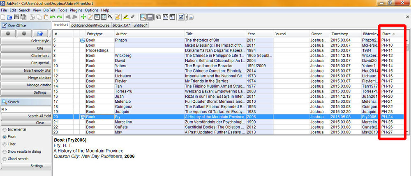
Task: Select the Filter search mode option
Action: 5,144
